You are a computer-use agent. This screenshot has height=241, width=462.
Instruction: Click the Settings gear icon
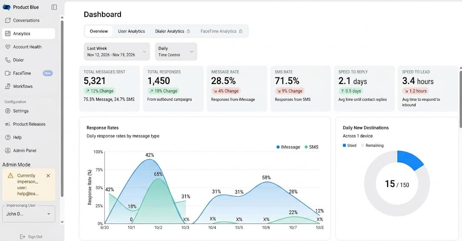tap(8, 111)
